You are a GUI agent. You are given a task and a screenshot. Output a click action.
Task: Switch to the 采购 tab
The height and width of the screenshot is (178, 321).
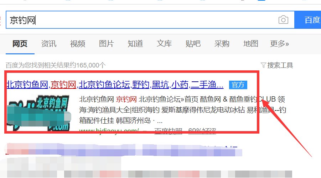[x=222, y=44]
